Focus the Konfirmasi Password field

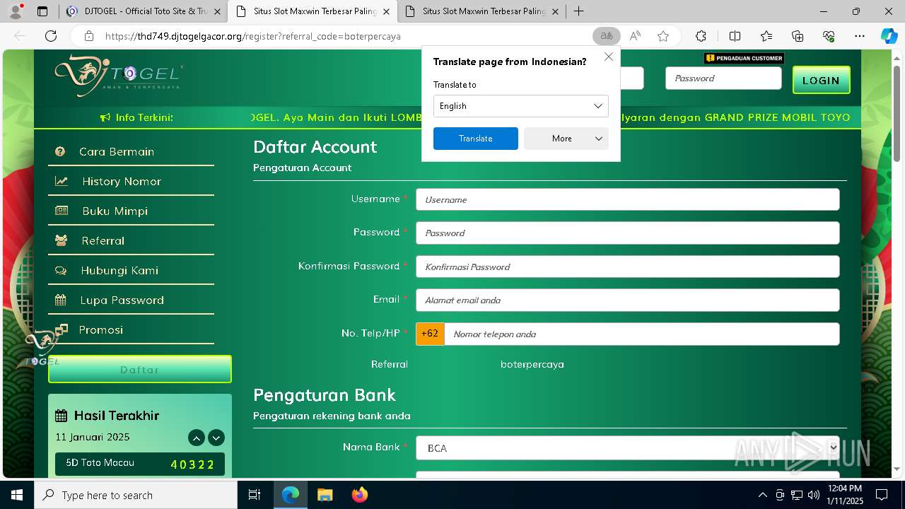point(627,267)
